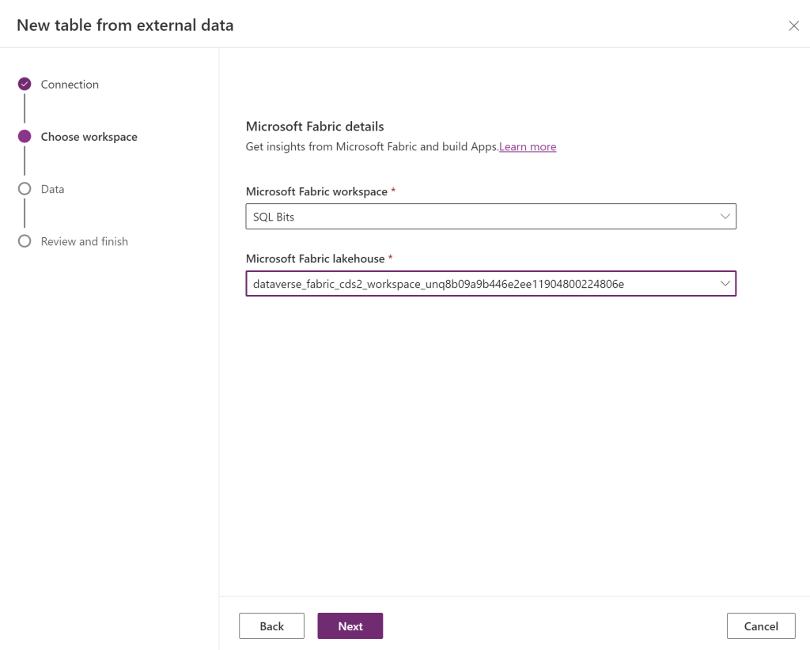Close the New table dialog with X

pos(793,26)
